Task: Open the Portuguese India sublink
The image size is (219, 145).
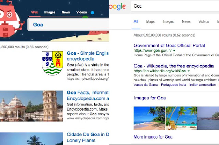Action: point(173,85)
